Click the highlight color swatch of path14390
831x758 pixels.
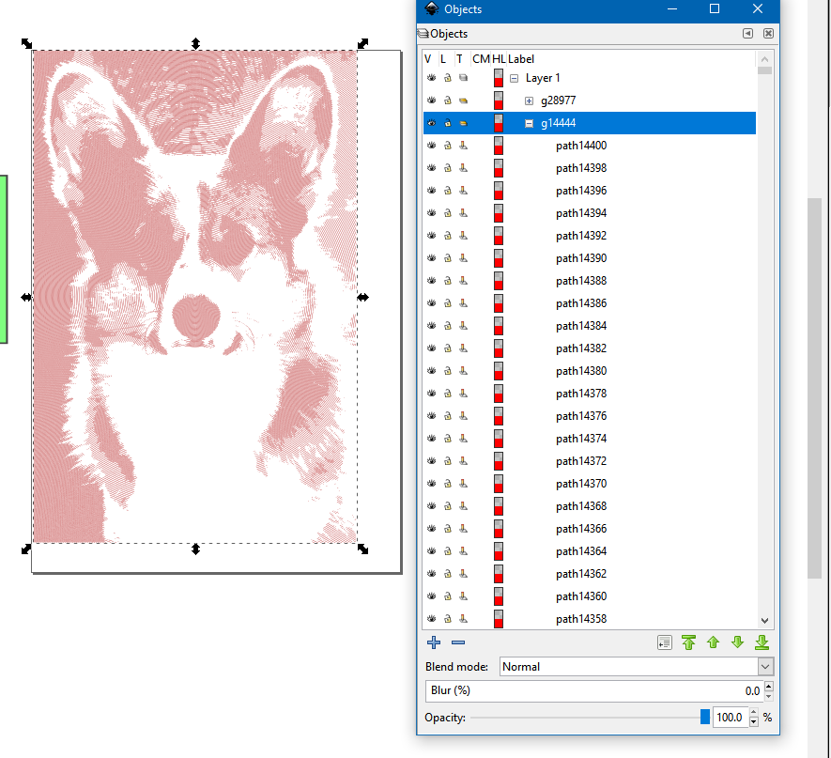click(x=499, y=258)
